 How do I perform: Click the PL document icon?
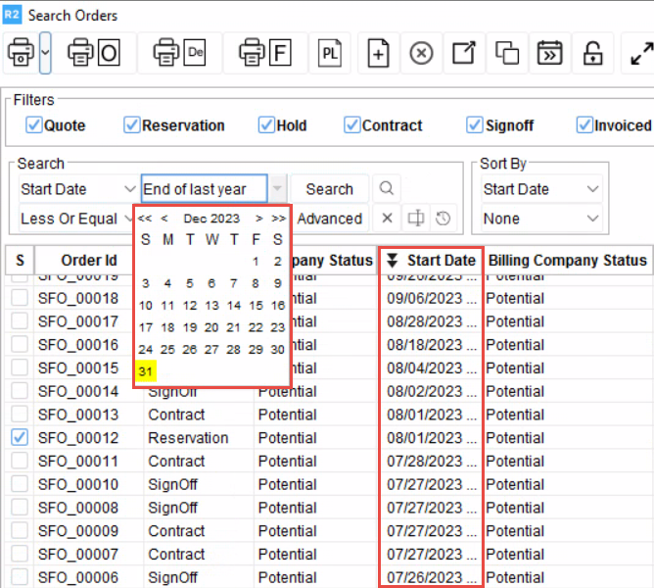[330, 53]
